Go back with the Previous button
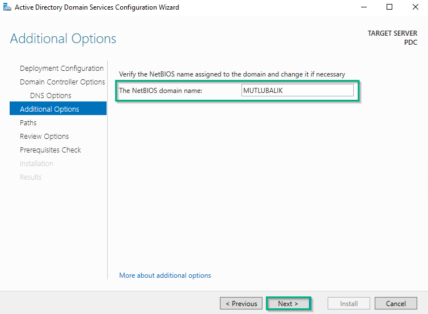Screen dimensions: 428x314 [x=241, y=303]
